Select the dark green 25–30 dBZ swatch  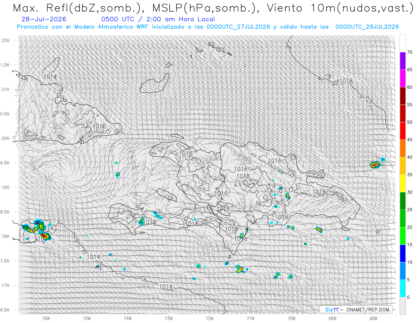(x=403, y=201)
